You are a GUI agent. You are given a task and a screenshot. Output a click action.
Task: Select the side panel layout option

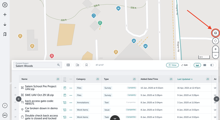(x=212, y=65)
